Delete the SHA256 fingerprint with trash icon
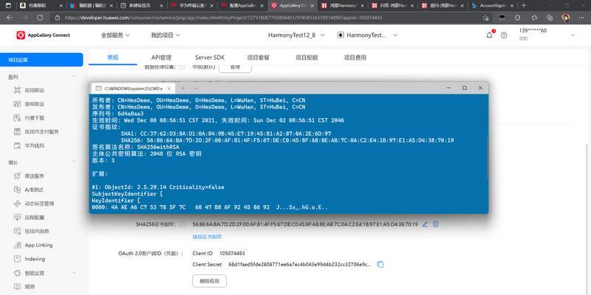This screenshot has width=591, height=295. coord(435,224)
